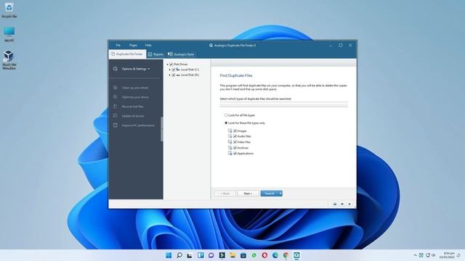Viewport: 465px width, 261px height.
Task: Click the Audio files type icon
Action: click(x=230, y=136)
